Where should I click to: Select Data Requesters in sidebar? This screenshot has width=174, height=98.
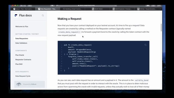point(30,39)
